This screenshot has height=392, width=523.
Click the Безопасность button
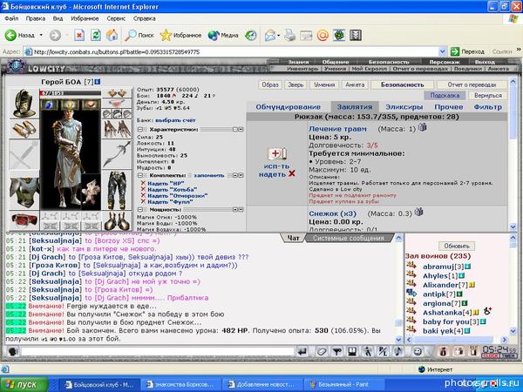click(x=402, y=84)
